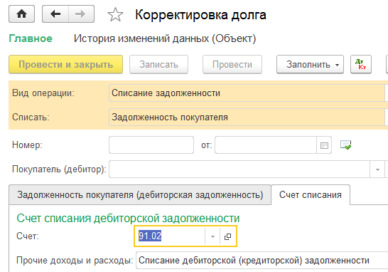Focus the Номер input field
The height and width of the screenshot is (272, 388).
click(151, 145)
